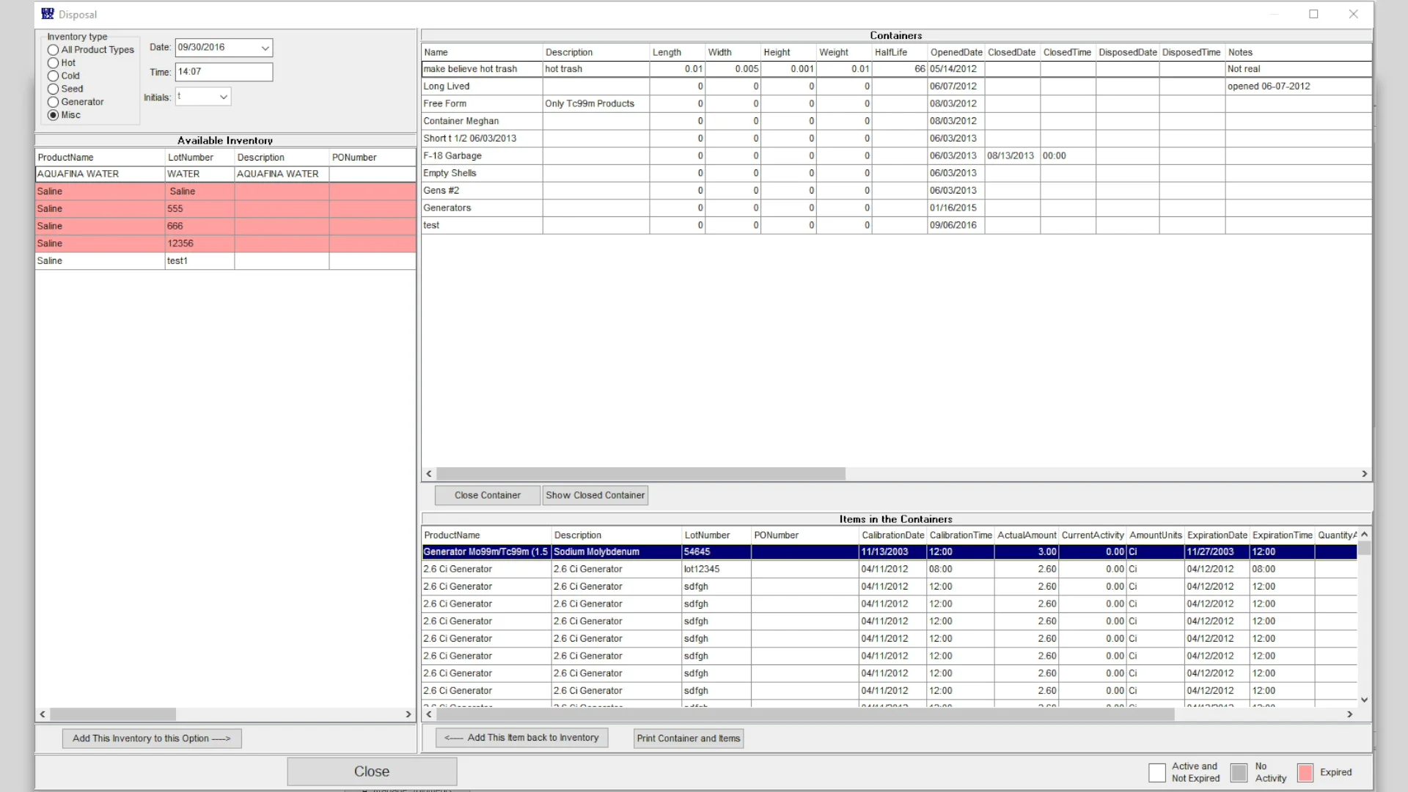Check the Active and Not Expired checkbox
The height and width of the screenshot is (792, 1408).
[1156, 772]
